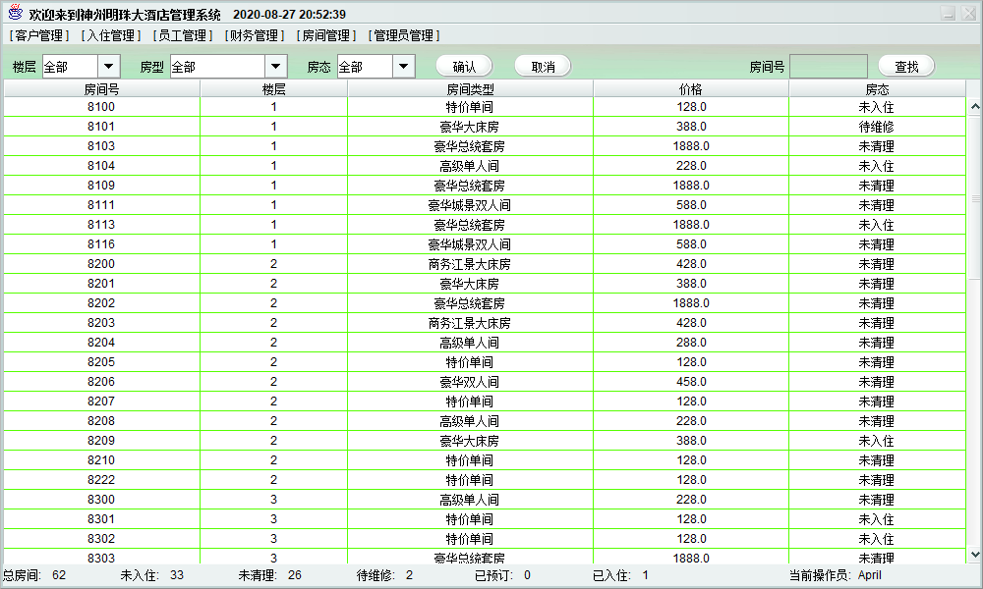Sort by 价格 column header
This screenshot has height=589, width=983.
(x=691, y=89)
